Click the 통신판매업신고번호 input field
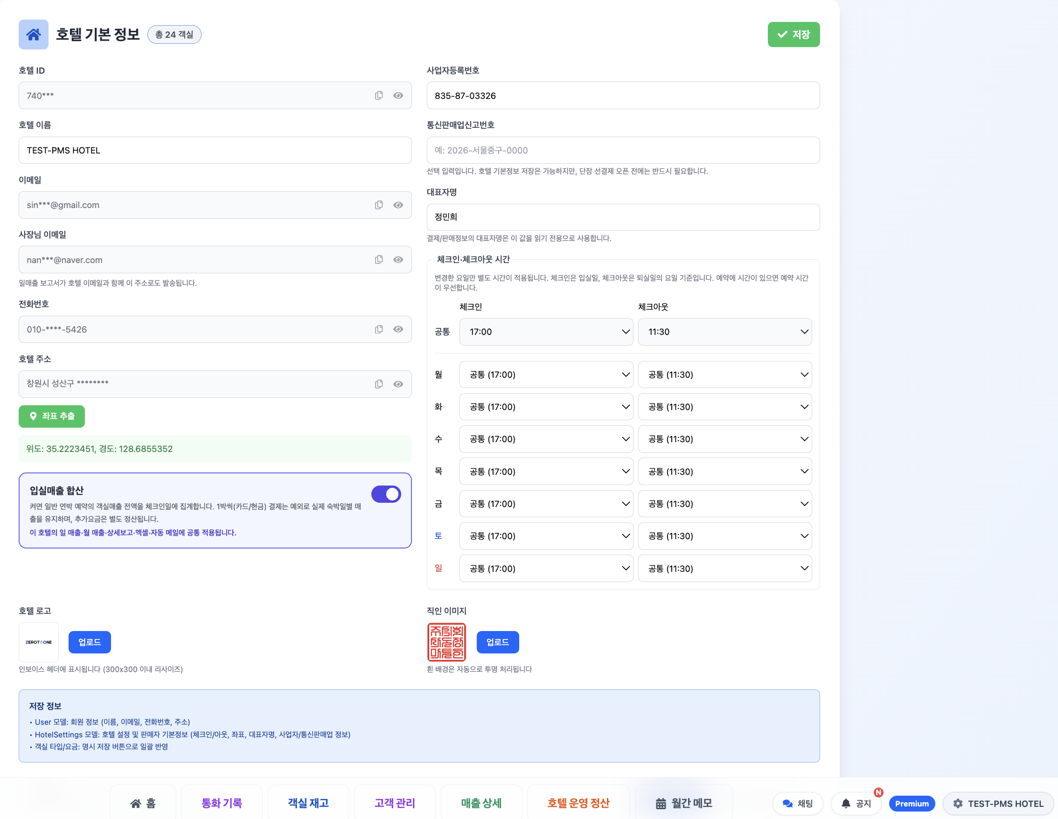This screenshot has width=1058, height=819. tap(623, 150)
